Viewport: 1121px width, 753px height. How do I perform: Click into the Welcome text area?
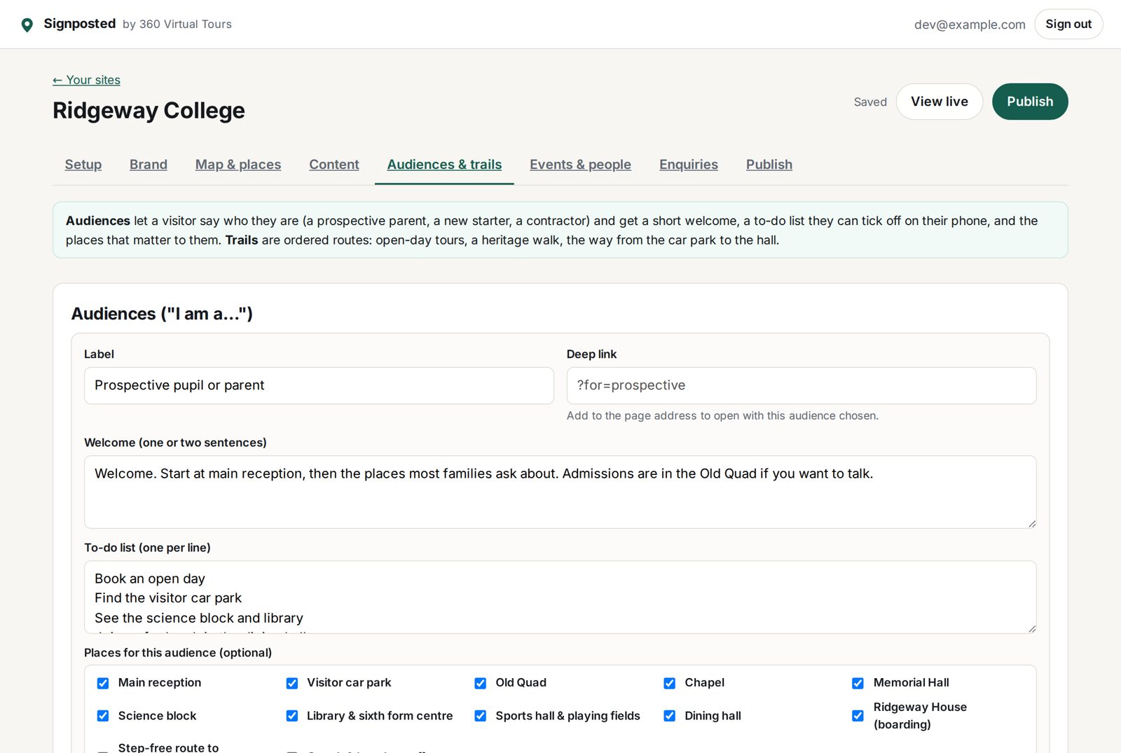tap(560, 492)
